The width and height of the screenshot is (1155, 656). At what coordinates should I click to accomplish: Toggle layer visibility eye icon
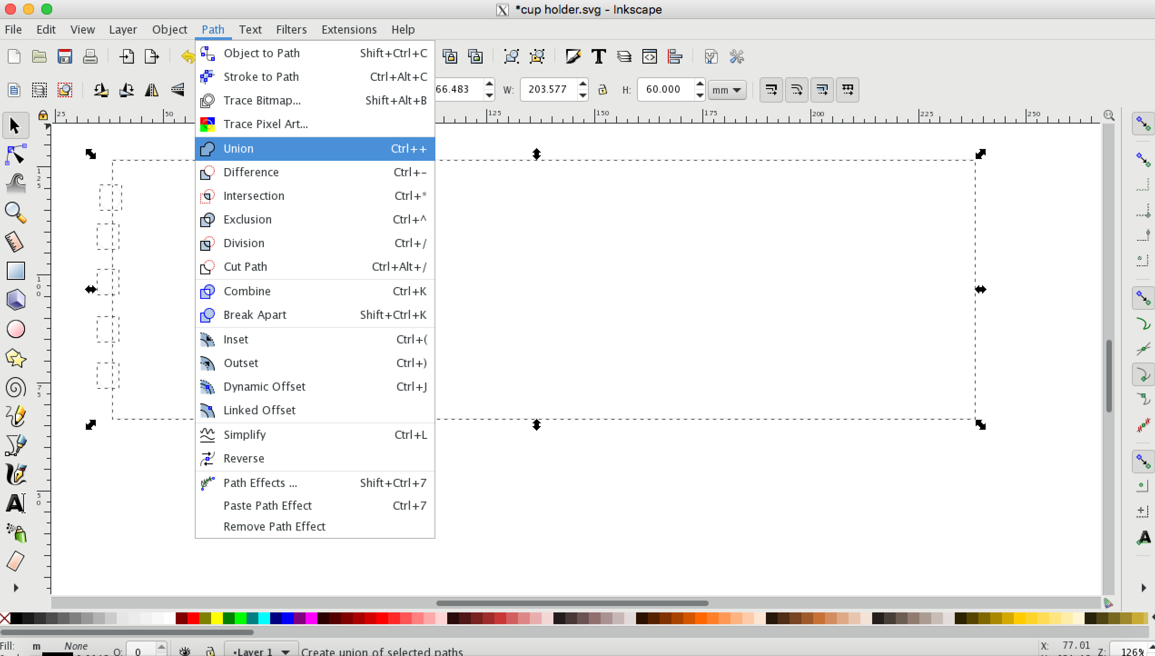(185, 651)
